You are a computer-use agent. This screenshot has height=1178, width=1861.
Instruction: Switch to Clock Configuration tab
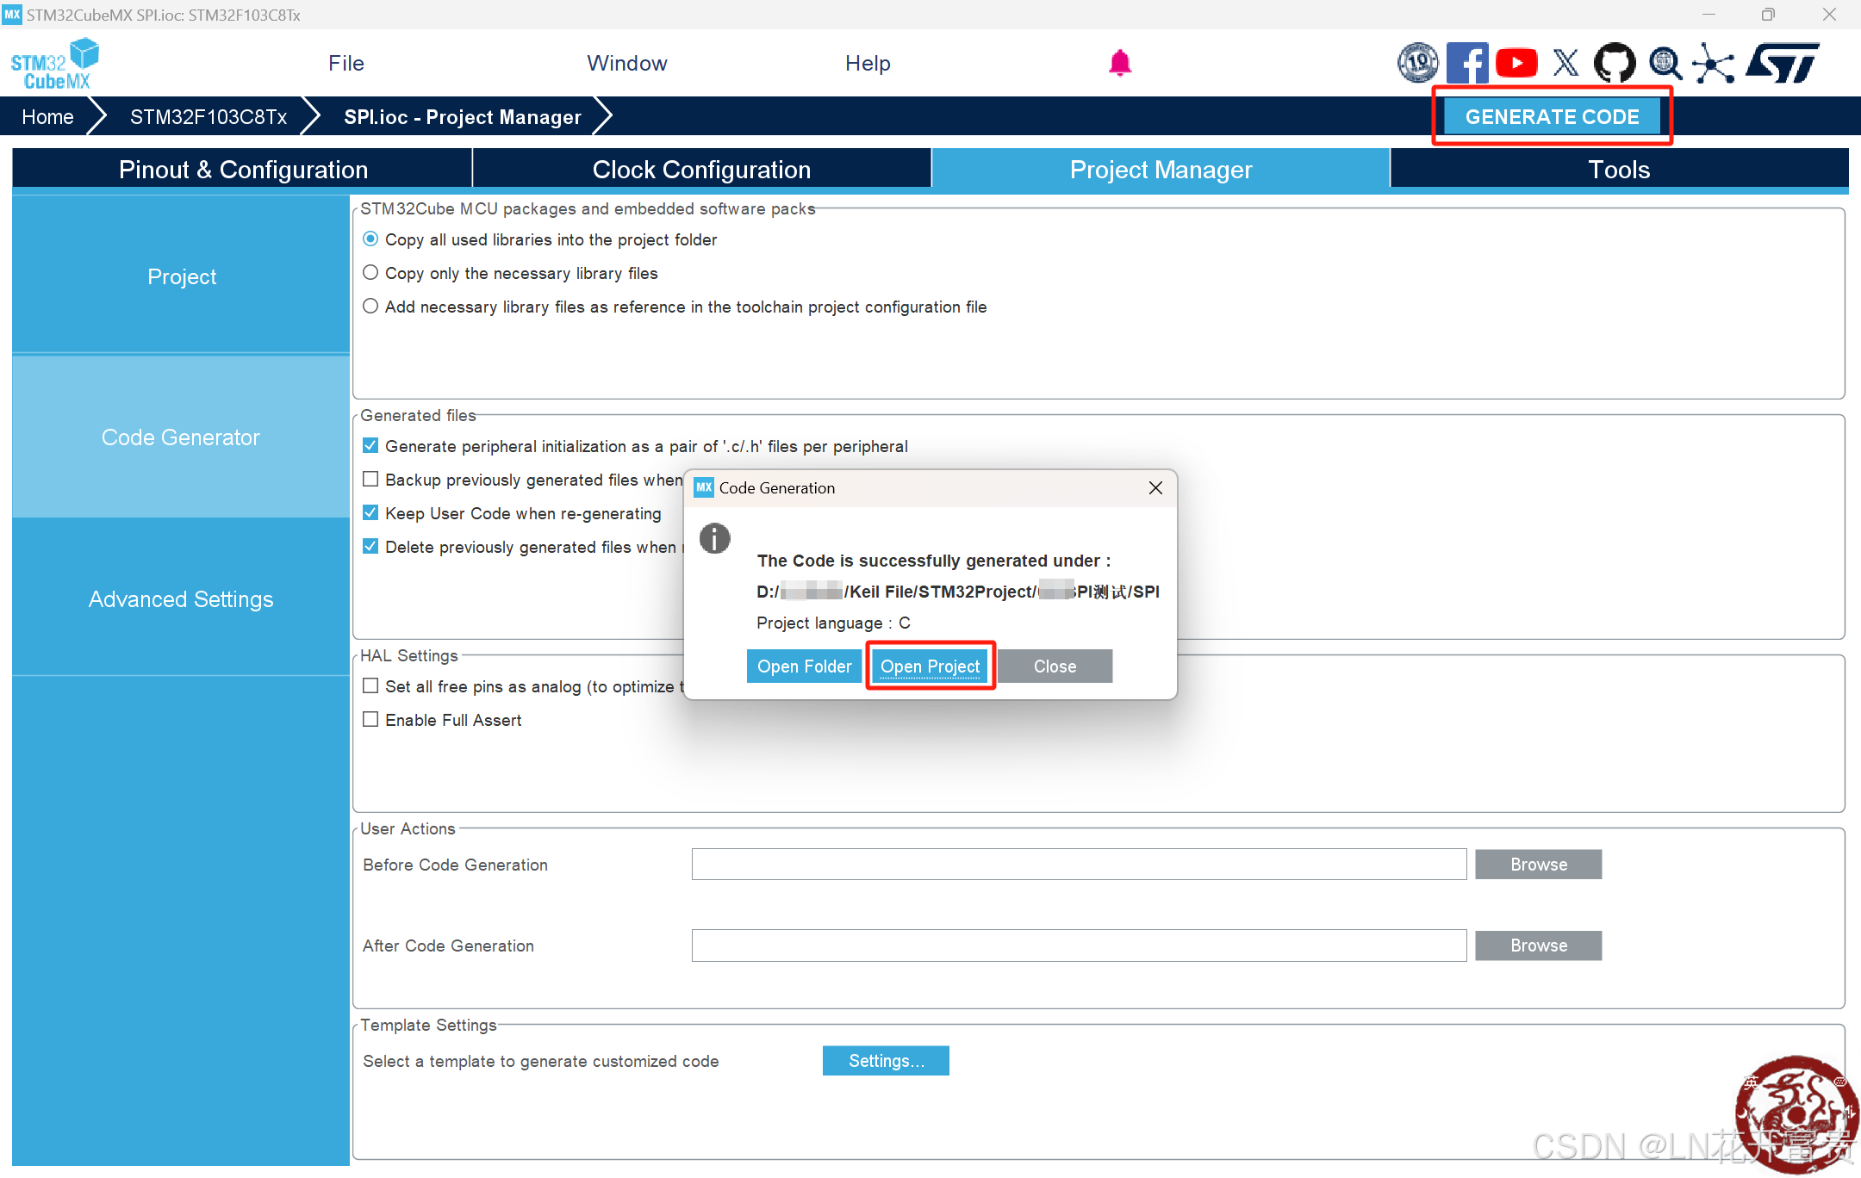click(701, 170)
